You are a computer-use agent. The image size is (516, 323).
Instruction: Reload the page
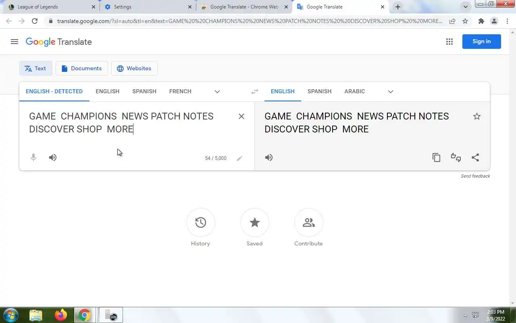35,21
